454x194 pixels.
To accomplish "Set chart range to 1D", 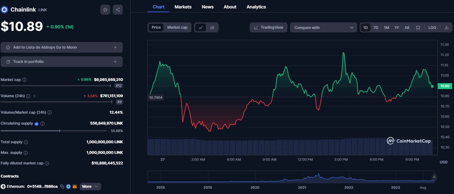I will (365, 27).
